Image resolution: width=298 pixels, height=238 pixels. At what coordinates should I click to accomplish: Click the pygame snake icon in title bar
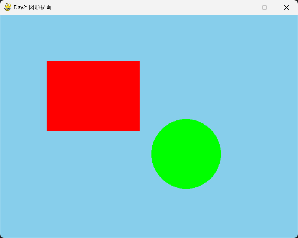click(x=8, y=7)
